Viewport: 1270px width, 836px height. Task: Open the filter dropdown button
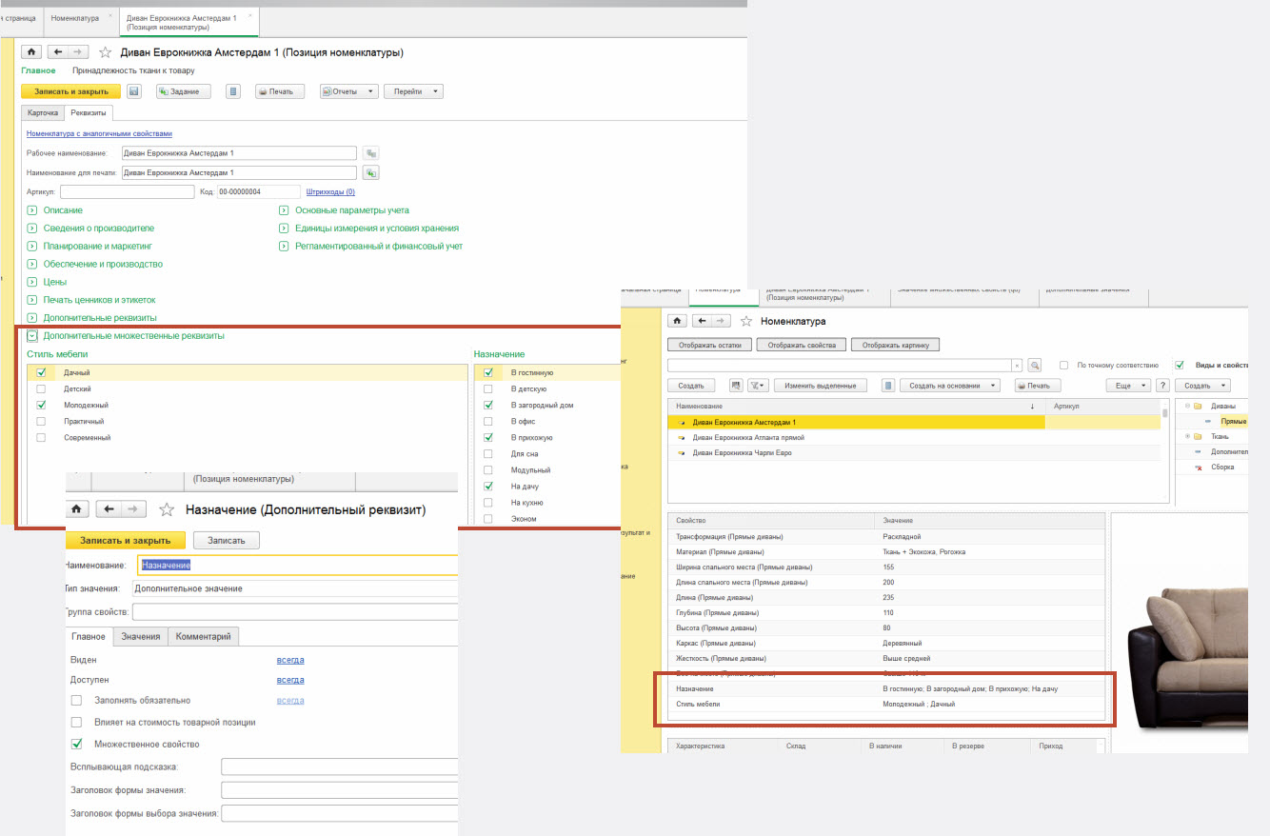tap(758, 386)
